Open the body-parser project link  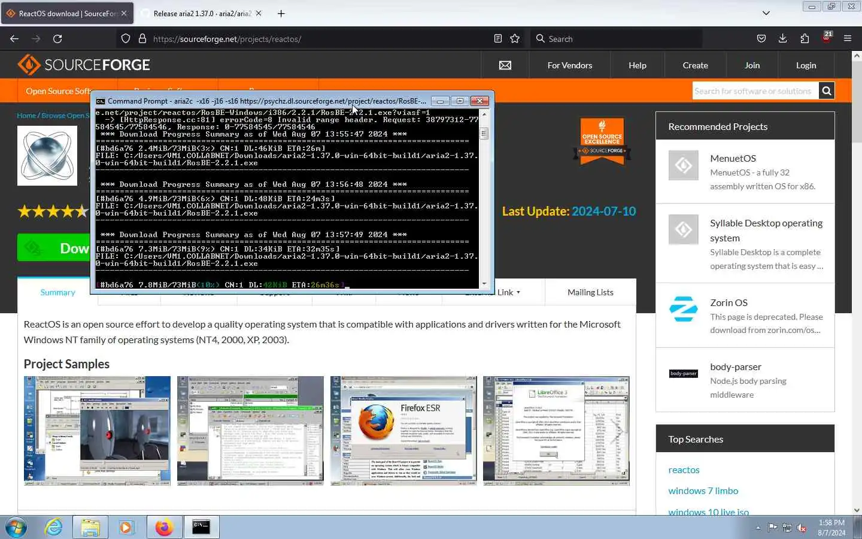click(736, 367)
